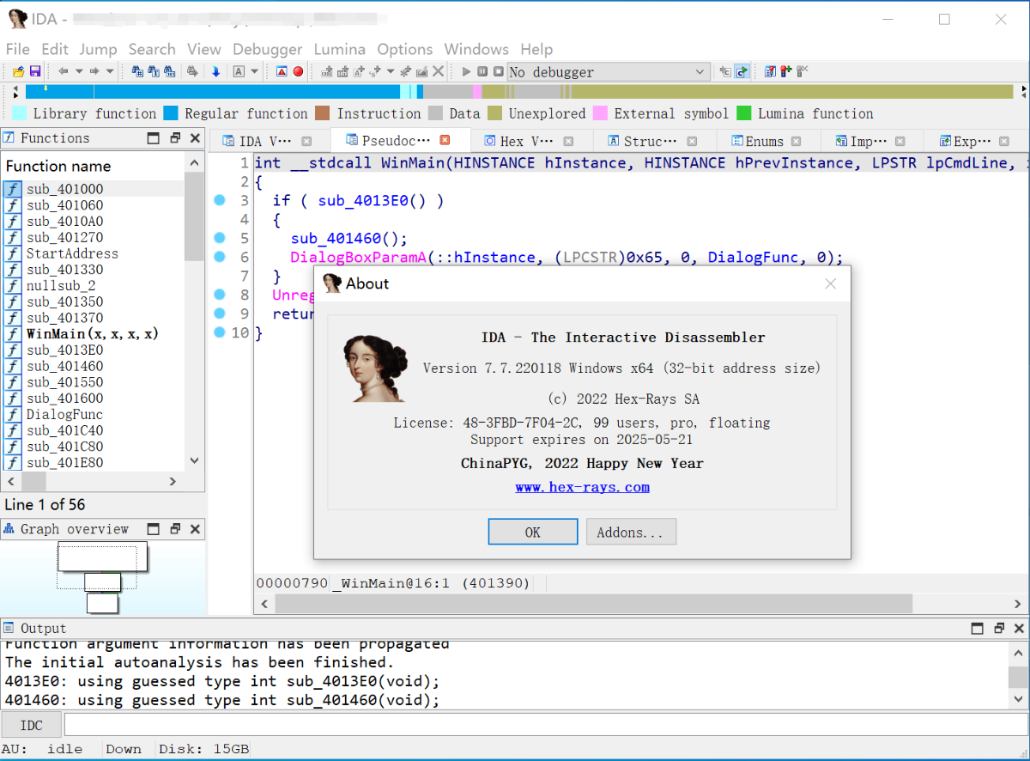The width and height of the screenshot is (1030, 761).
Task: Click the X delete icon in toolbar
Action: (438, 72)
